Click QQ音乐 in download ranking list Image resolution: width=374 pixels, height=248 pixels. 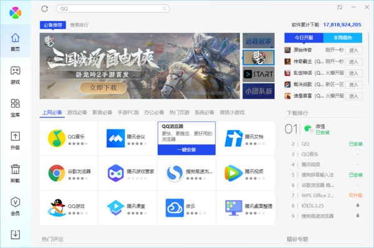(x=310, y=154)
